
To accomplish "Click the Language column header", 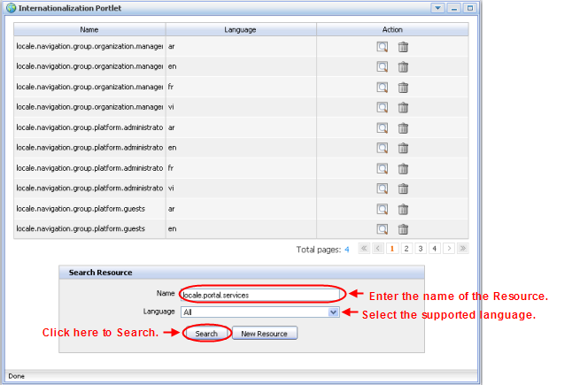I will (240, 29).
